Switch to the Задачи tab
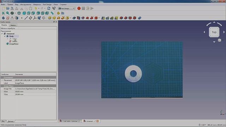226x127 pixels. pos(13,25)
